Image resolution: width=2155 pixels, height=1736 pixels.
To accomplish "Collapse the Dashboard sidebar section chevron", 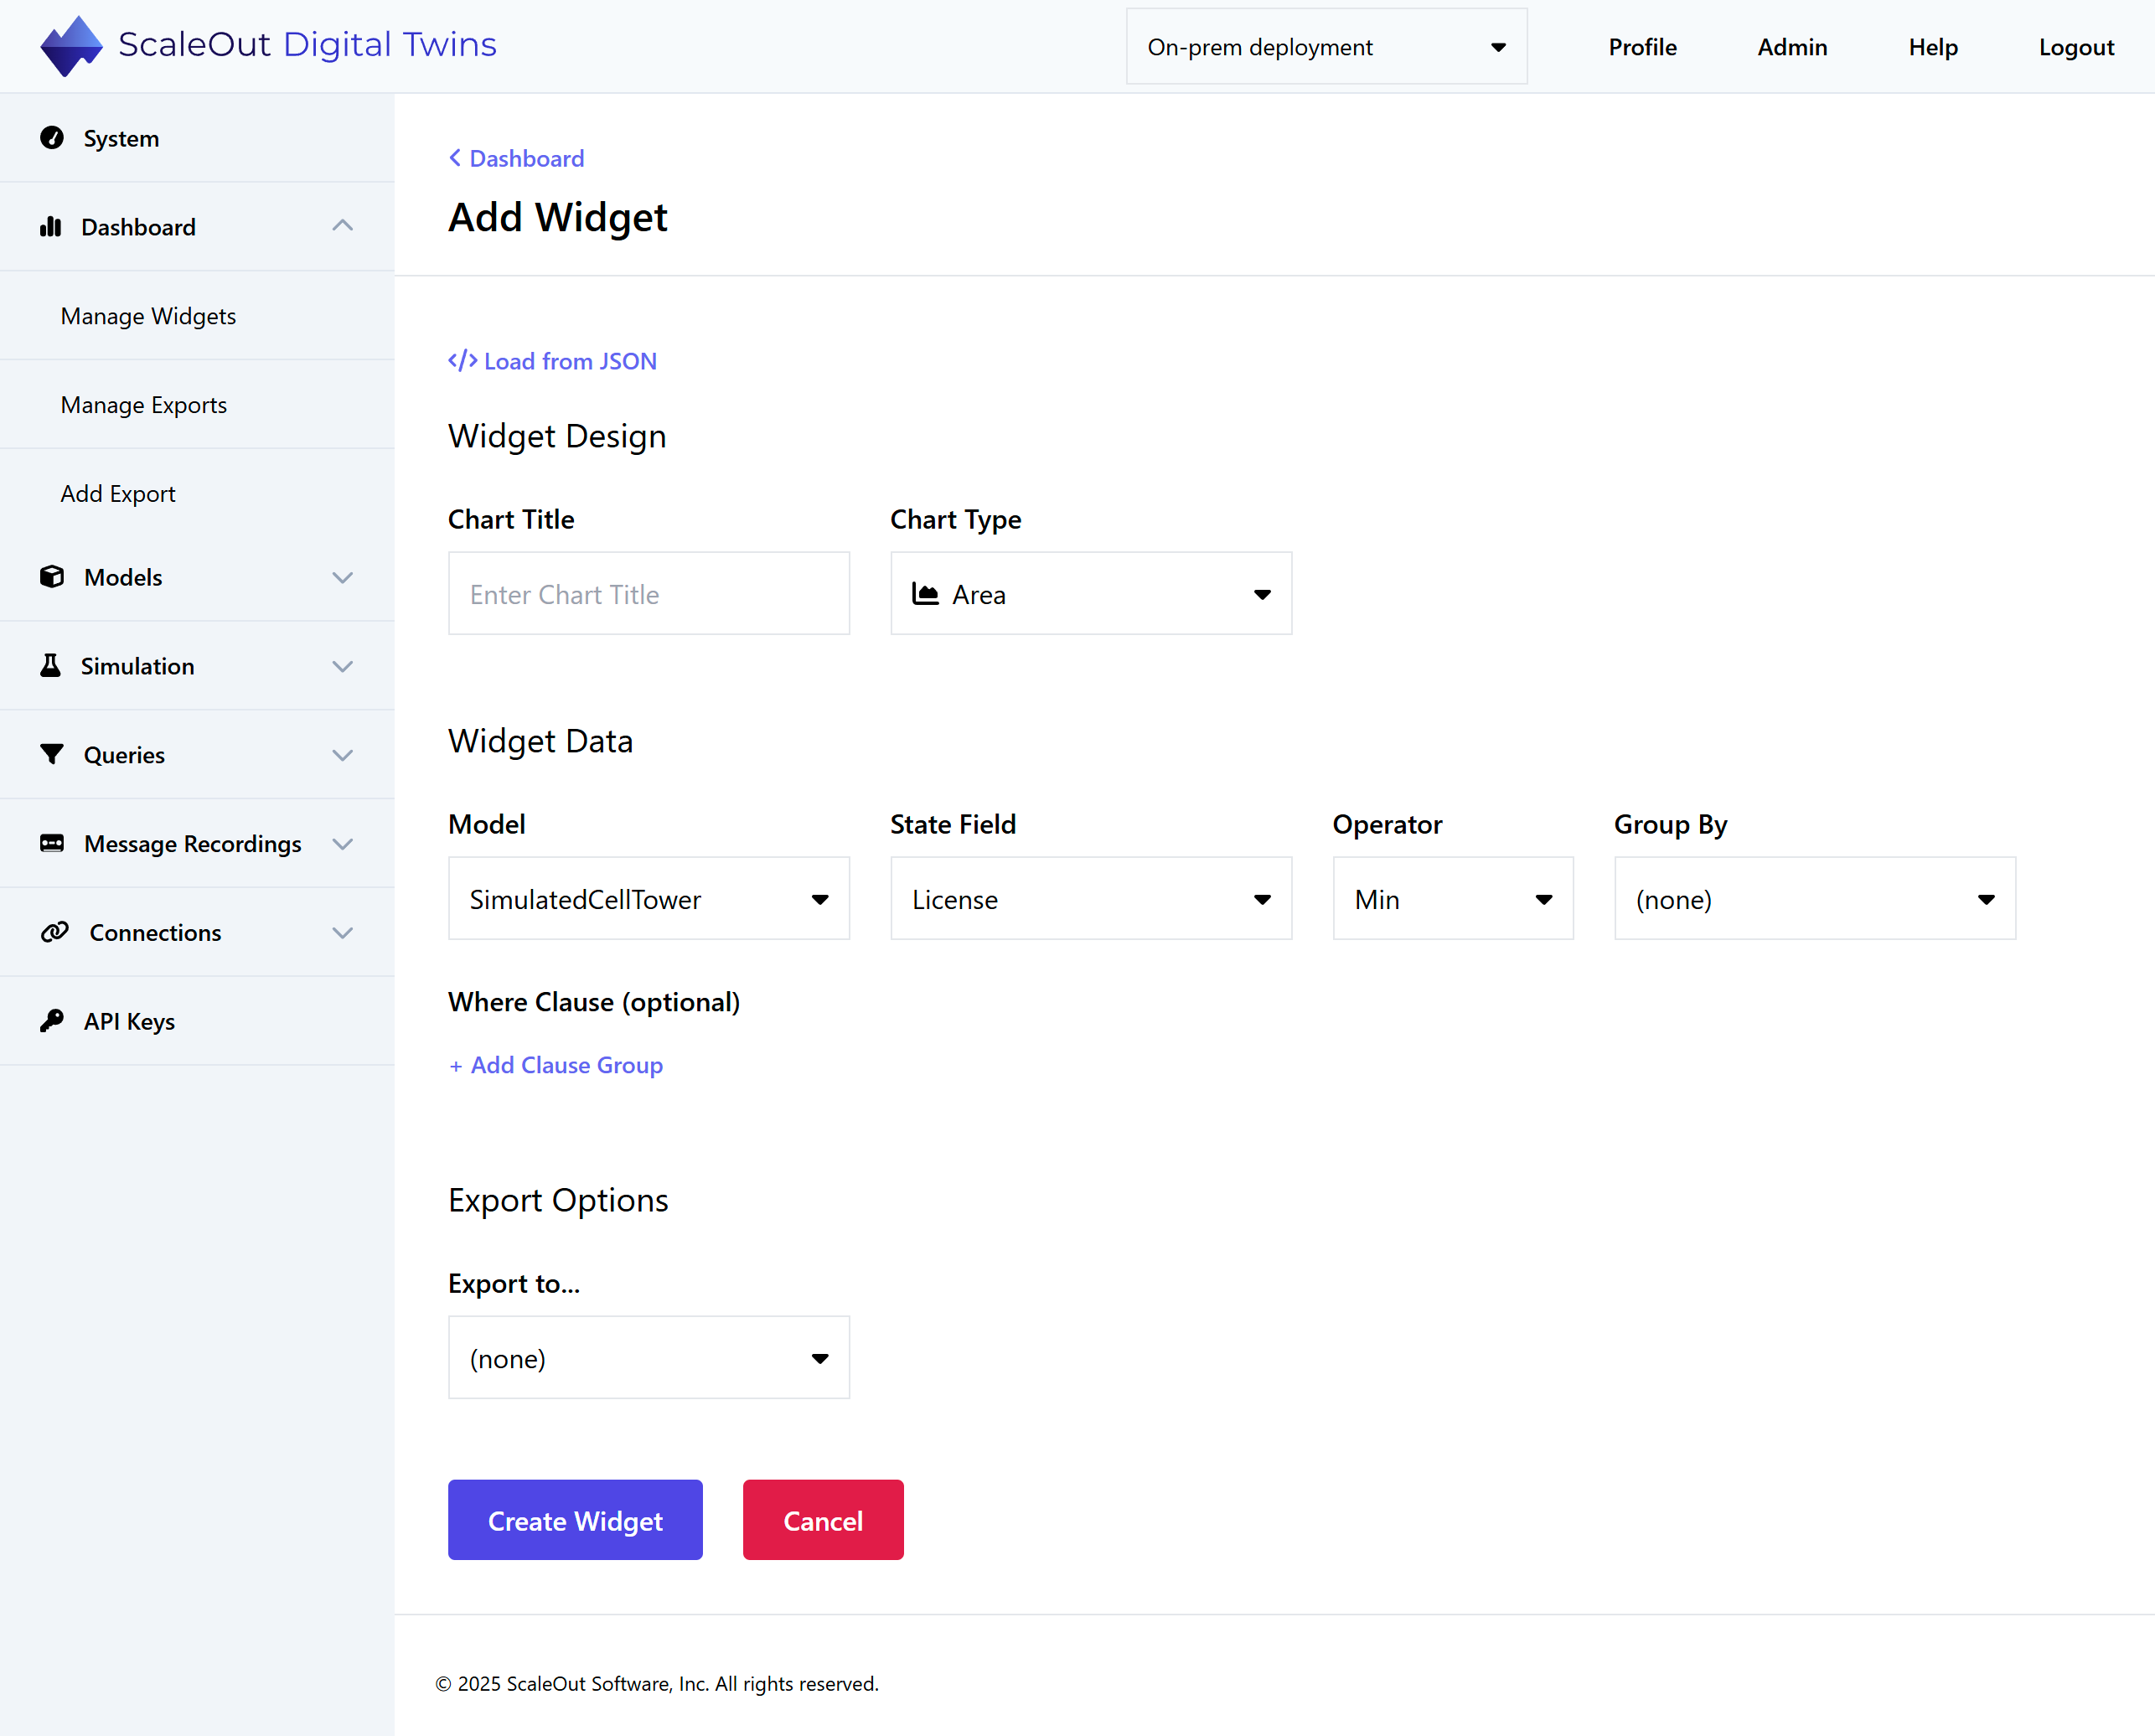I will (x=343, y=227).
